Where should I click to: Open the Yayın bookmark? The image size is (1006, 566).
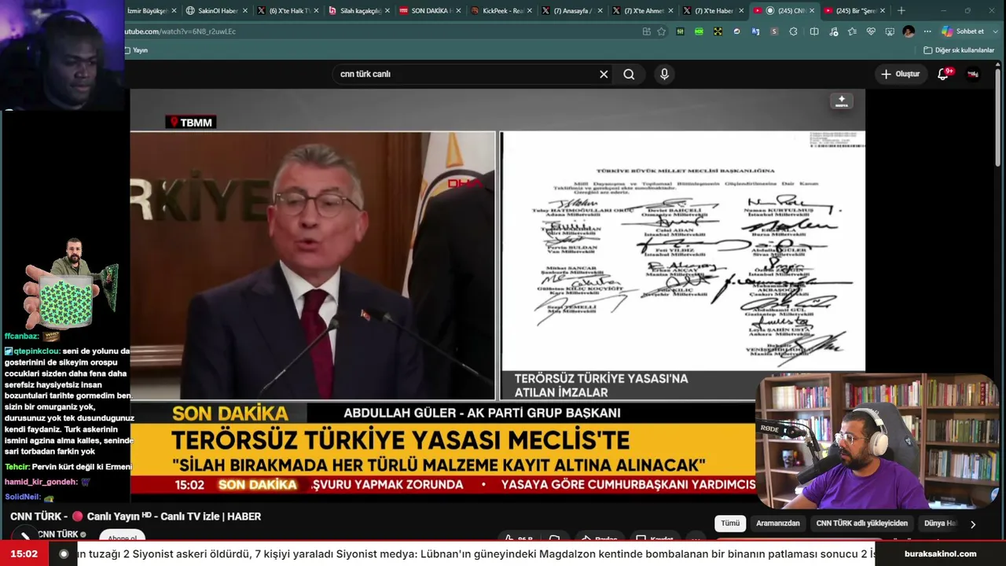(136, 50)
